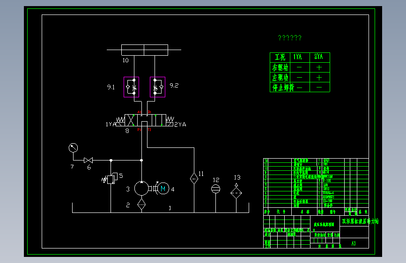406x263 pixels.
Task: Click the magenta throttle valve box 9.2
Action: [157, 87]
